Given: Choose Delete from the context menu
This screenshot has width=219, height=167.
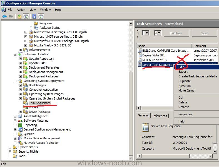Looking at the screenshot, I should click(196, 102).
